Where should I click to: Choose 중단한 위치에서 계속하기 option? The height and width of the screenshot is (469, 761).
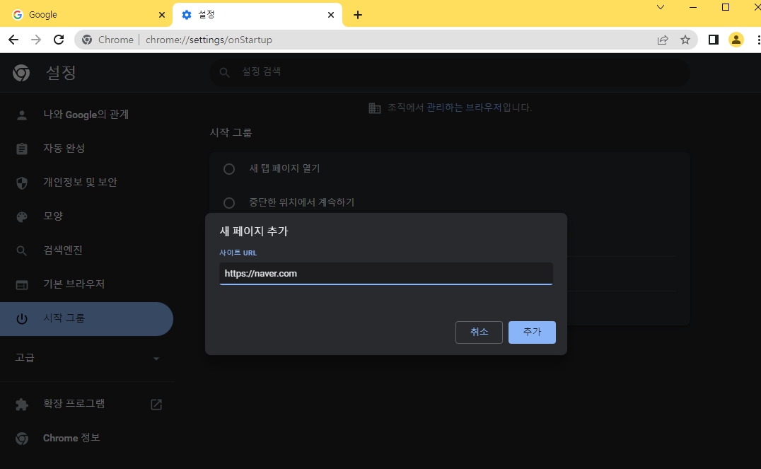coord(228,202)
